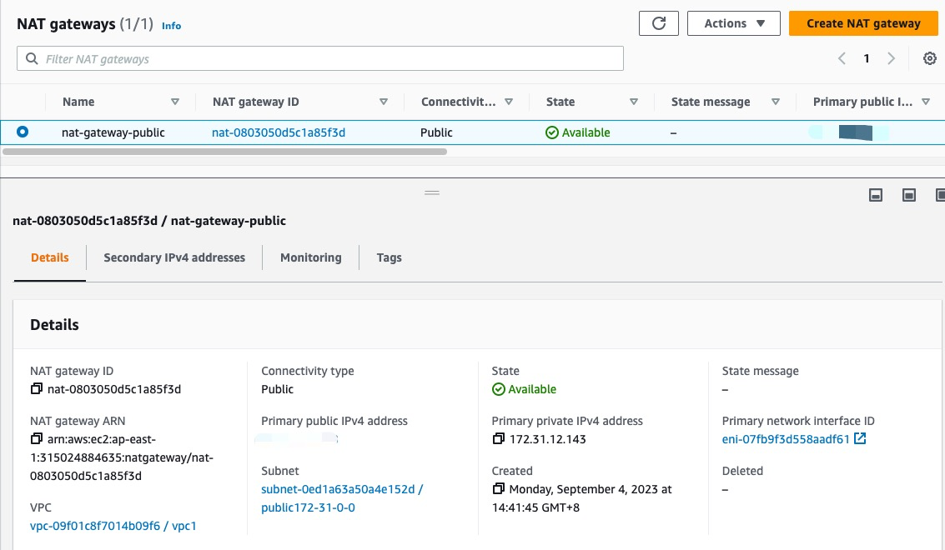Screen dimensions: 945x550
Task: Create a new NAT gateway
Action: [862, 22]
